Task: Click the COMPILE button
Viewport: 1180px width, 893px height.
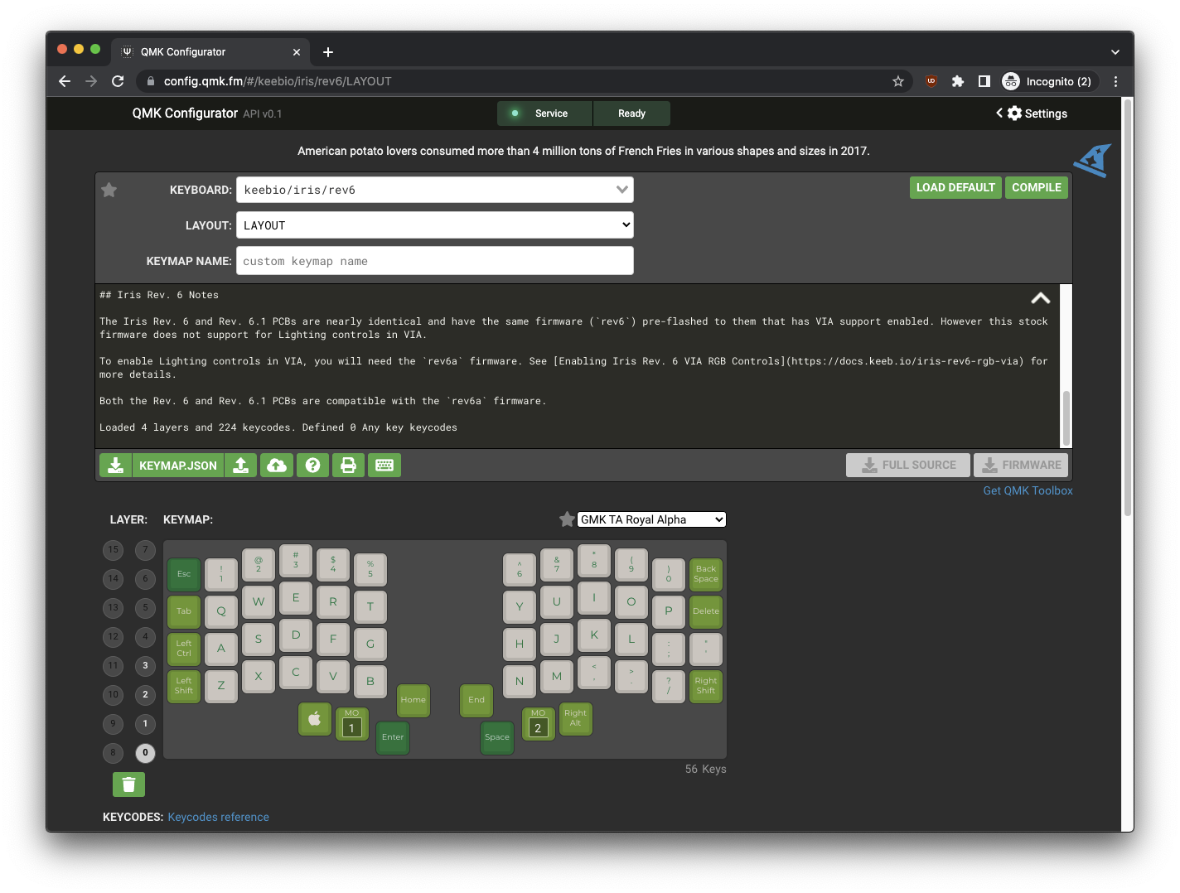Action: (x=1036, y=187)
